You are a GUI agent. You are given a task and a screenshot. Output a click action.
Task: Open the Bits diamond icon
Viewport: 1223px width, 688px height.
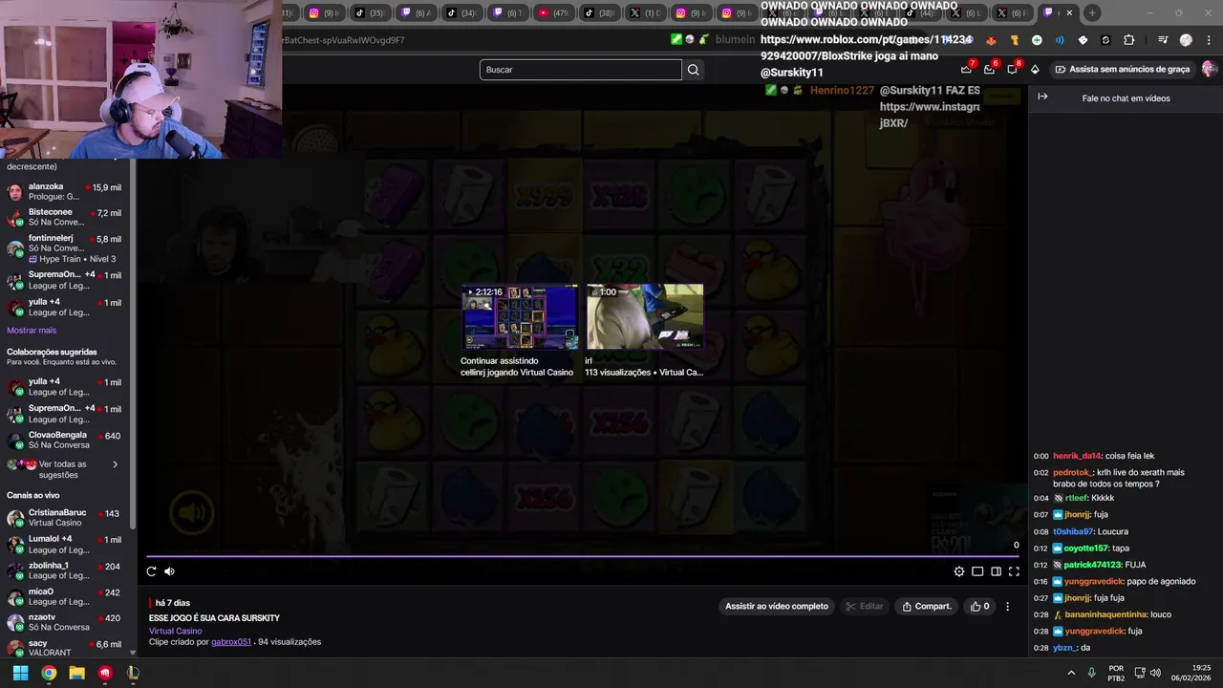(1035, 69)
